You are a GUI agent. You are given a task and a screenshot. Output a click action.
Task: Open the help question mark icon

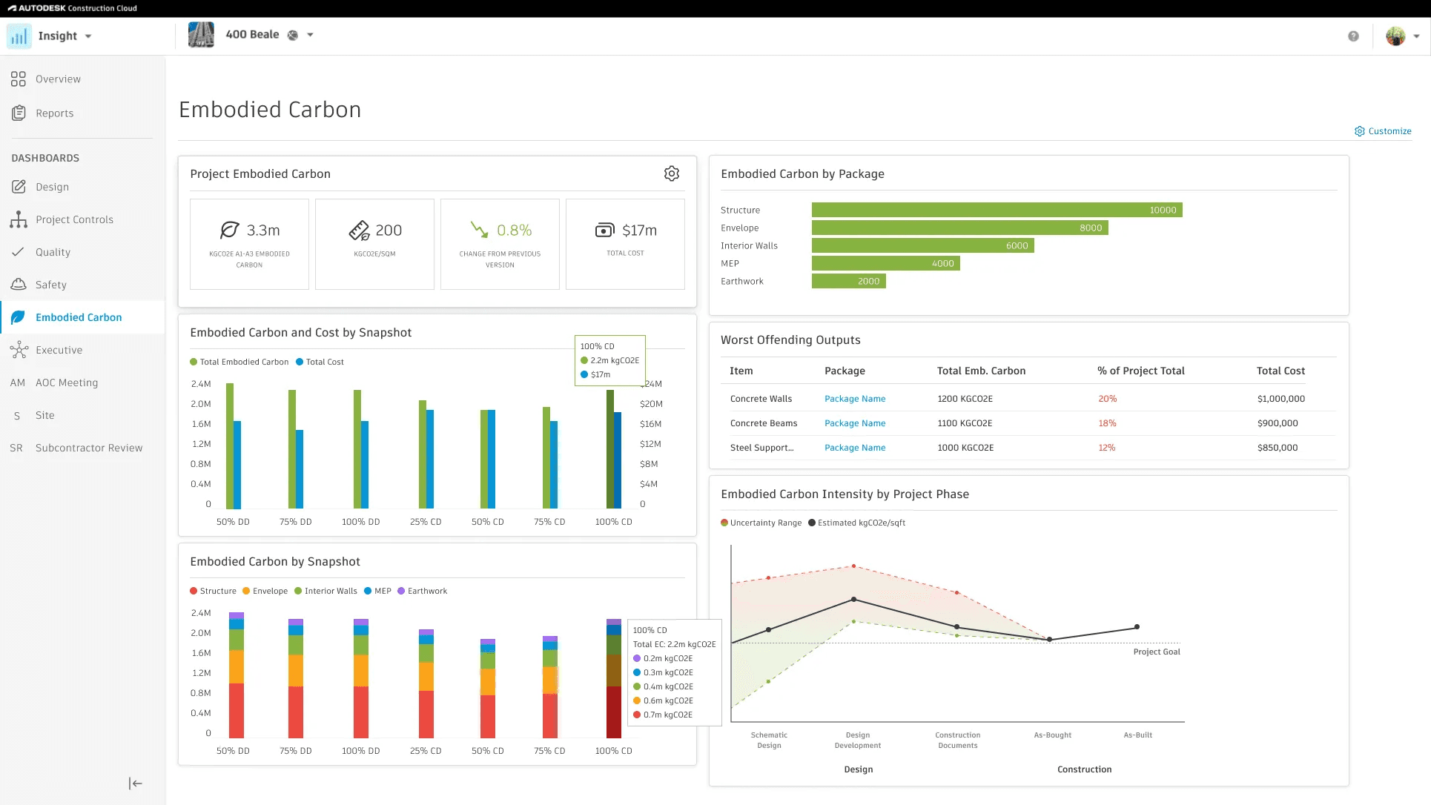coord(1353,36)
